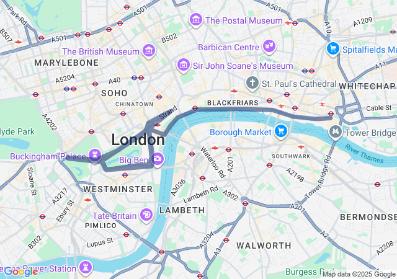The height and width of the screenshot is (279, 397).
Task: Click the Tate Britain label text
Action: click(114, 216)
